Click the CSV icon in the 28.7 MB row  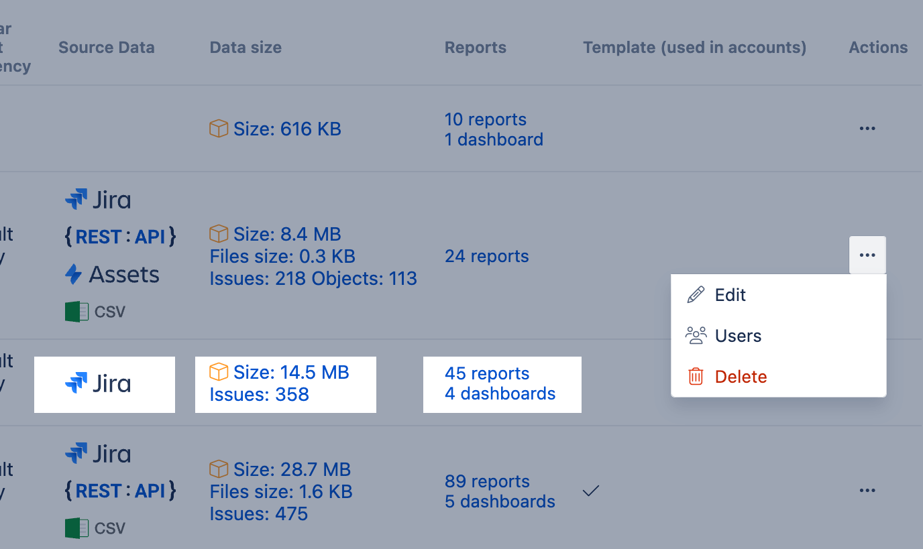[x=95, y=528]
